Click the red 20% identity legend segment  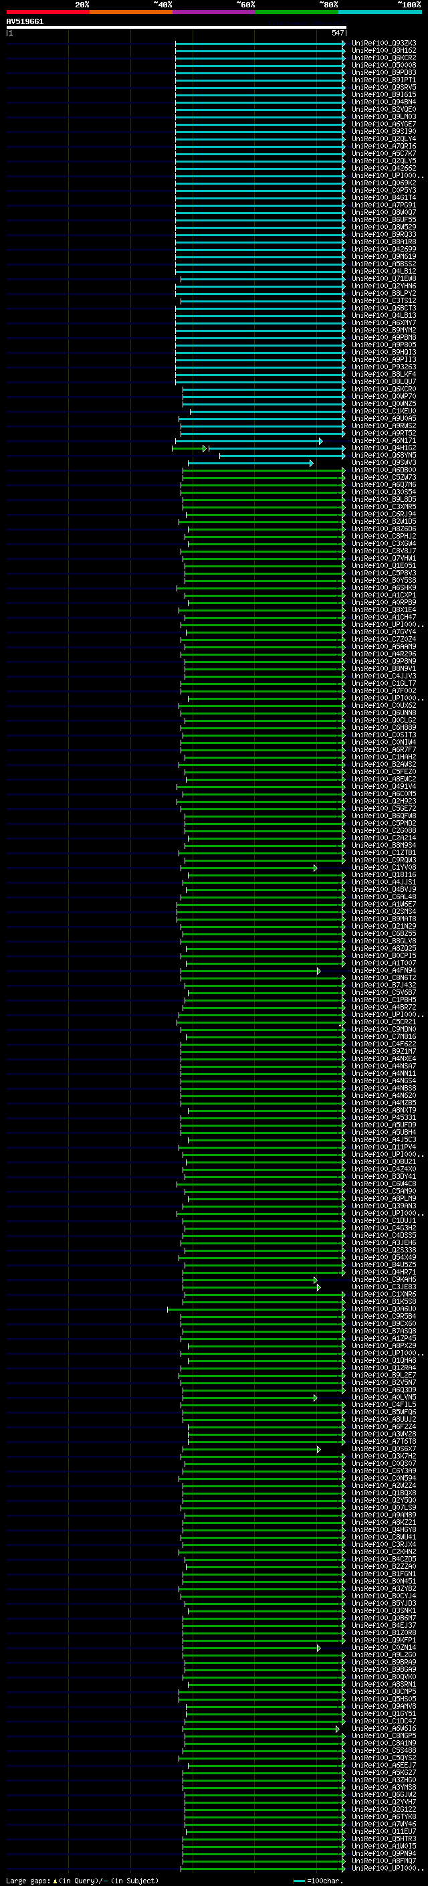(47, 12)
